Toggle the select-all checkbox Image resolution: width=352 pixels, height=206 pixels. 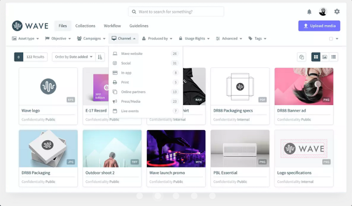point(331,39)
